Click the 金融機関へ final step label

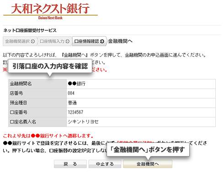pos(120,41)
